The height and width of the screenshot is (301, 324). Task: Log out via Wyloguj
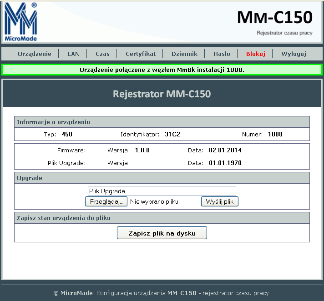(294, 54)
